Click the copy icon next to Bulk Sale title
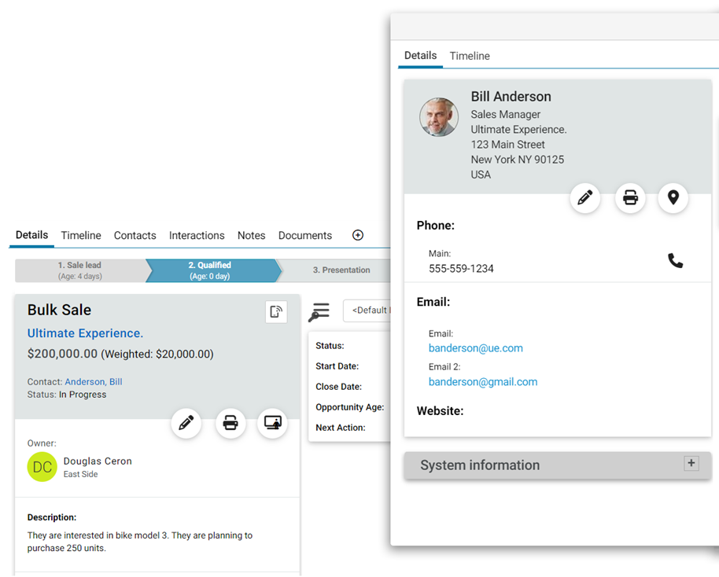 click(275, 312)
